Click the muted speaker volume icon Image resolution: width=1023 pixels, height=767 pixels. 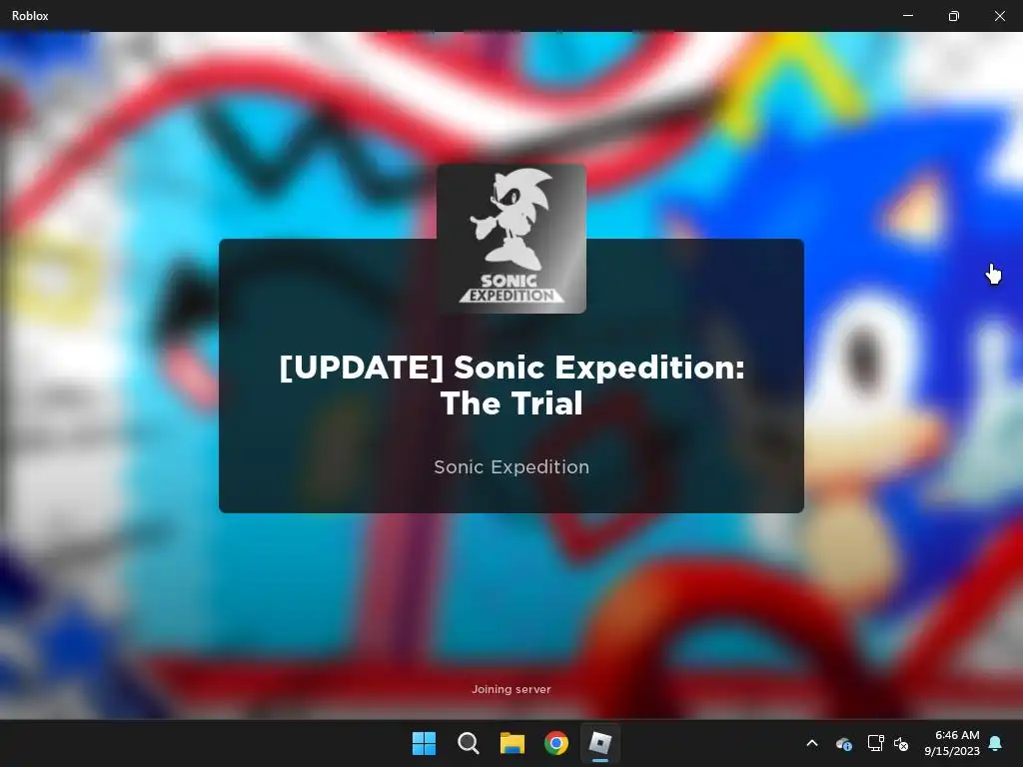901,743
